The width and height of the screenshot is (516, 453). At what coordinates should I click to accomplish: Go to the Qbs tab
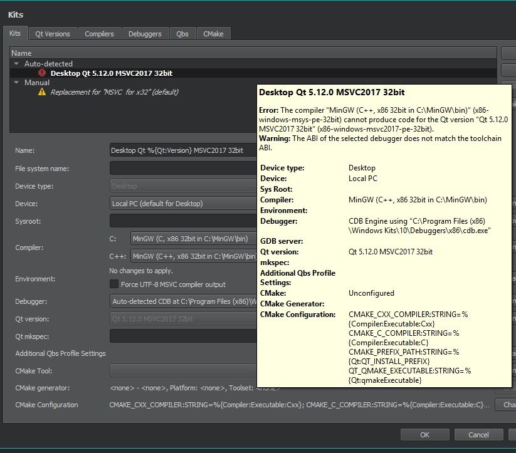182,34
